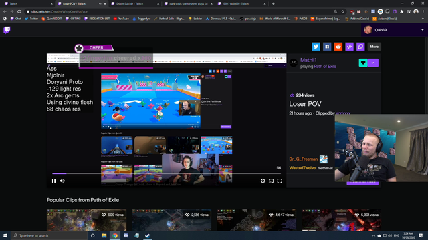This screenshot has height=240, width=428.
Task: Seek along the clip progress bar
Action: (x=167, y=173)
